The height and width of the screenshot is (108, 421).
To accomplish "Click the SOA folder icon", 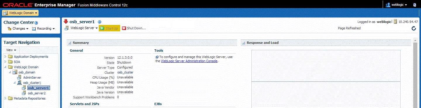I will (11, 62).
